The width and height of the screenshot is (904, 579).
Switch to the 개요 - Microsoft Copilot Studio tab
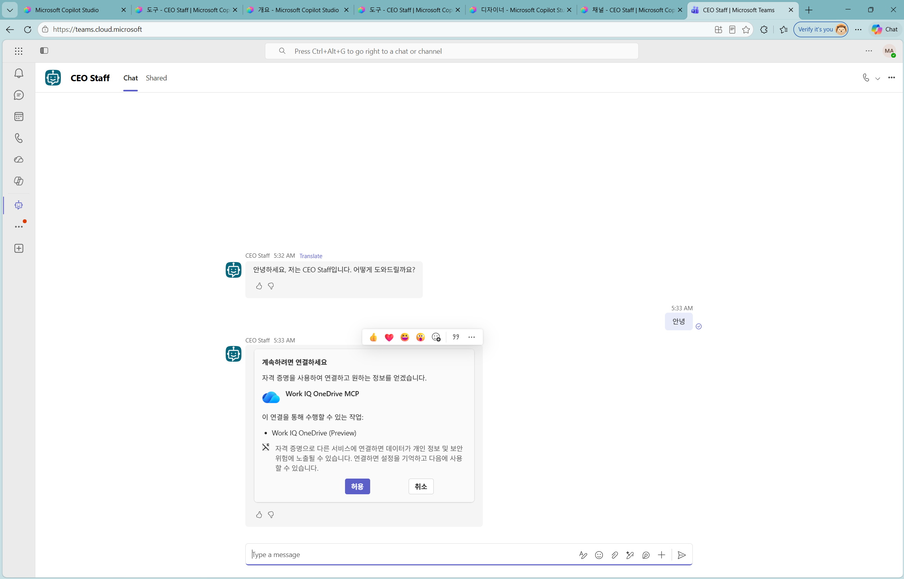coord(298,10)
